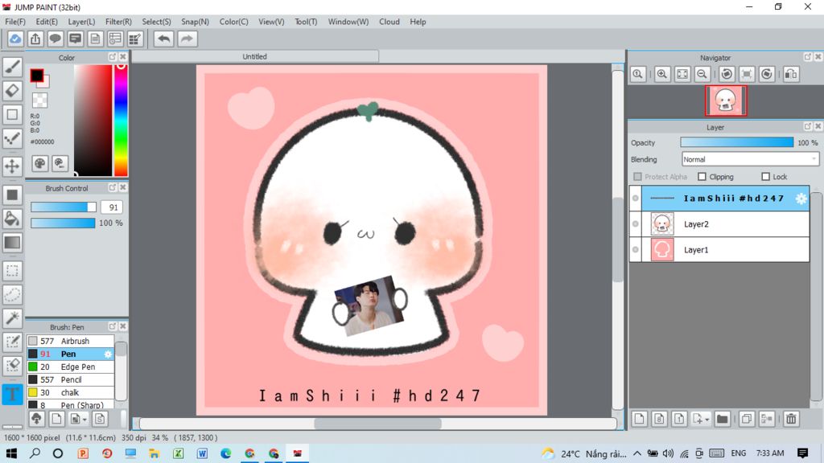Image resolution: width=824 pixels, height=463 pixels.
Task: Click the transparent color swatch
Action: tap(40, 100)
